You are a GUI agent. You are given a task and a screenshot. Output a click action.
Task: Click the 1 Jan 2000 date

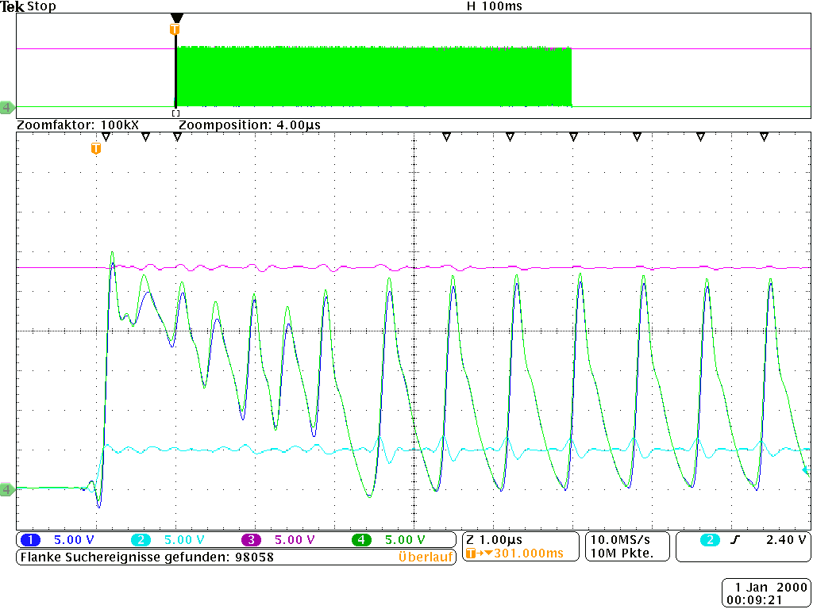coord(771,588)
